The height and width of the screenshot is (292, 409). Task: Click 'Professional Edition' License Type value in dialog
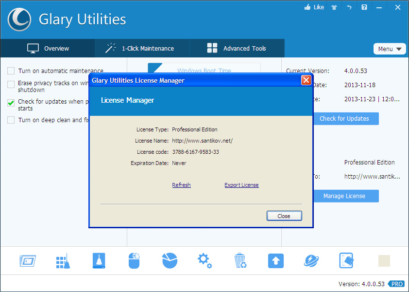coord(195,129)
